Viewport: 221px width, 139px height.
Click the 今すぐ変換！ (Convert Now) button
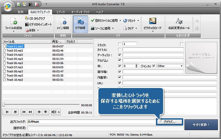(202, 124)
